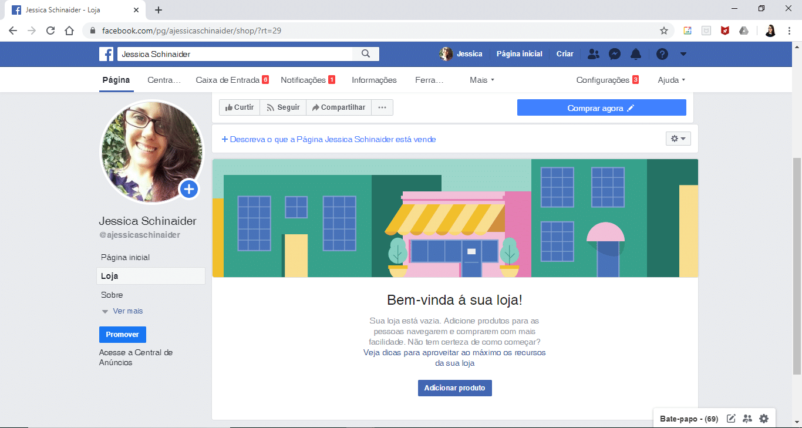Click the large profile picture thumbnail
Viewport: 802px width, 428px height.
152,151
